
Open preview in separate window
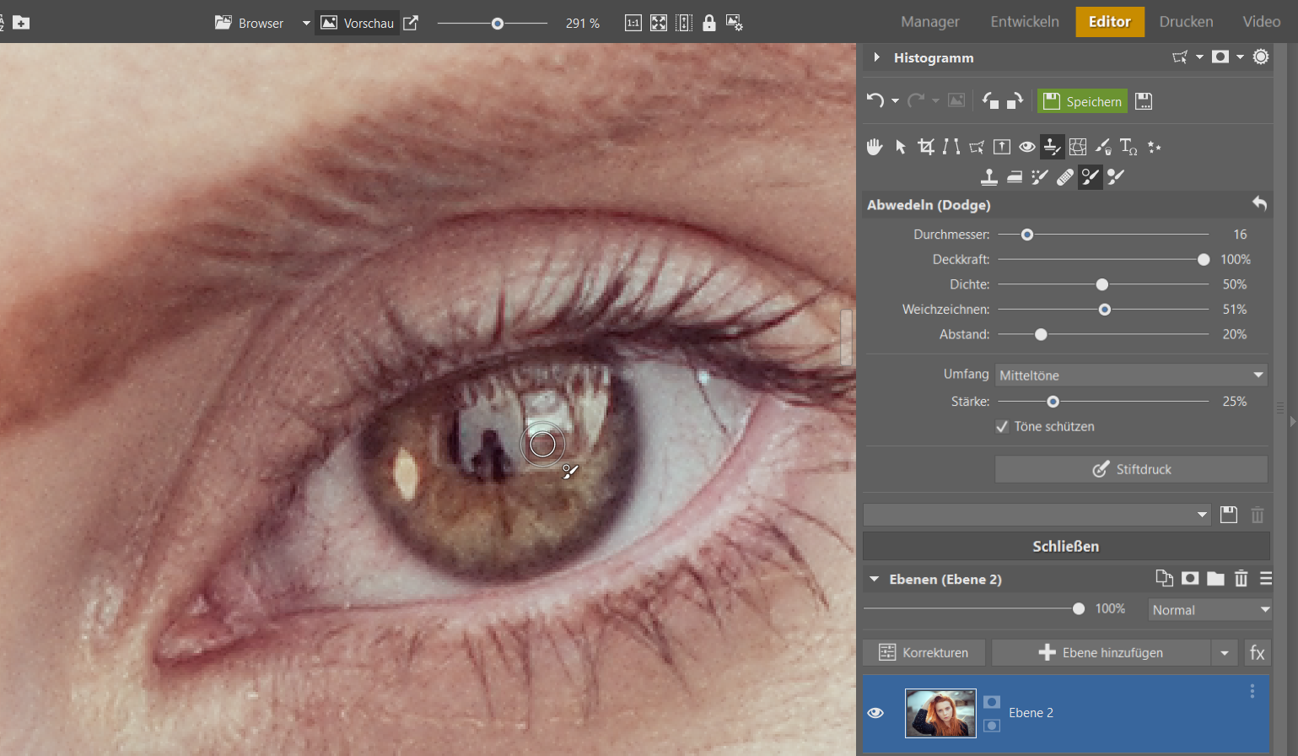pyautogui.click(x=411, y=23)
